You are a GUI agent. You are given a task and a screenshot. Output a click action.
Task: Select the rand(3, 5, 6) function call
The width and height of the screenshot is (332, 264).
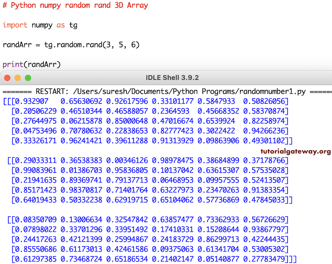(113, 45)
